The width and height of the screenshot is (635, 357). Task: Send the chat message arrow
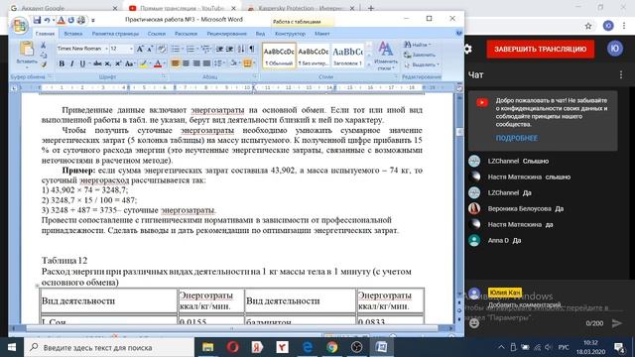tap(617, 323)
